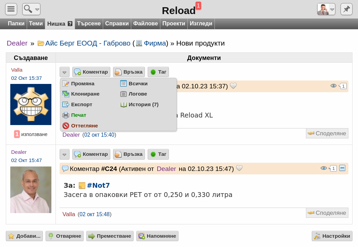Click the Напомняне button
358x247 pixels.
tap(157, 236)
